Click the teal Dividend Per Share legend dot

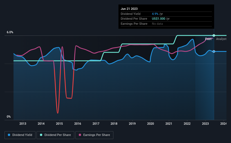pos(41,135)
